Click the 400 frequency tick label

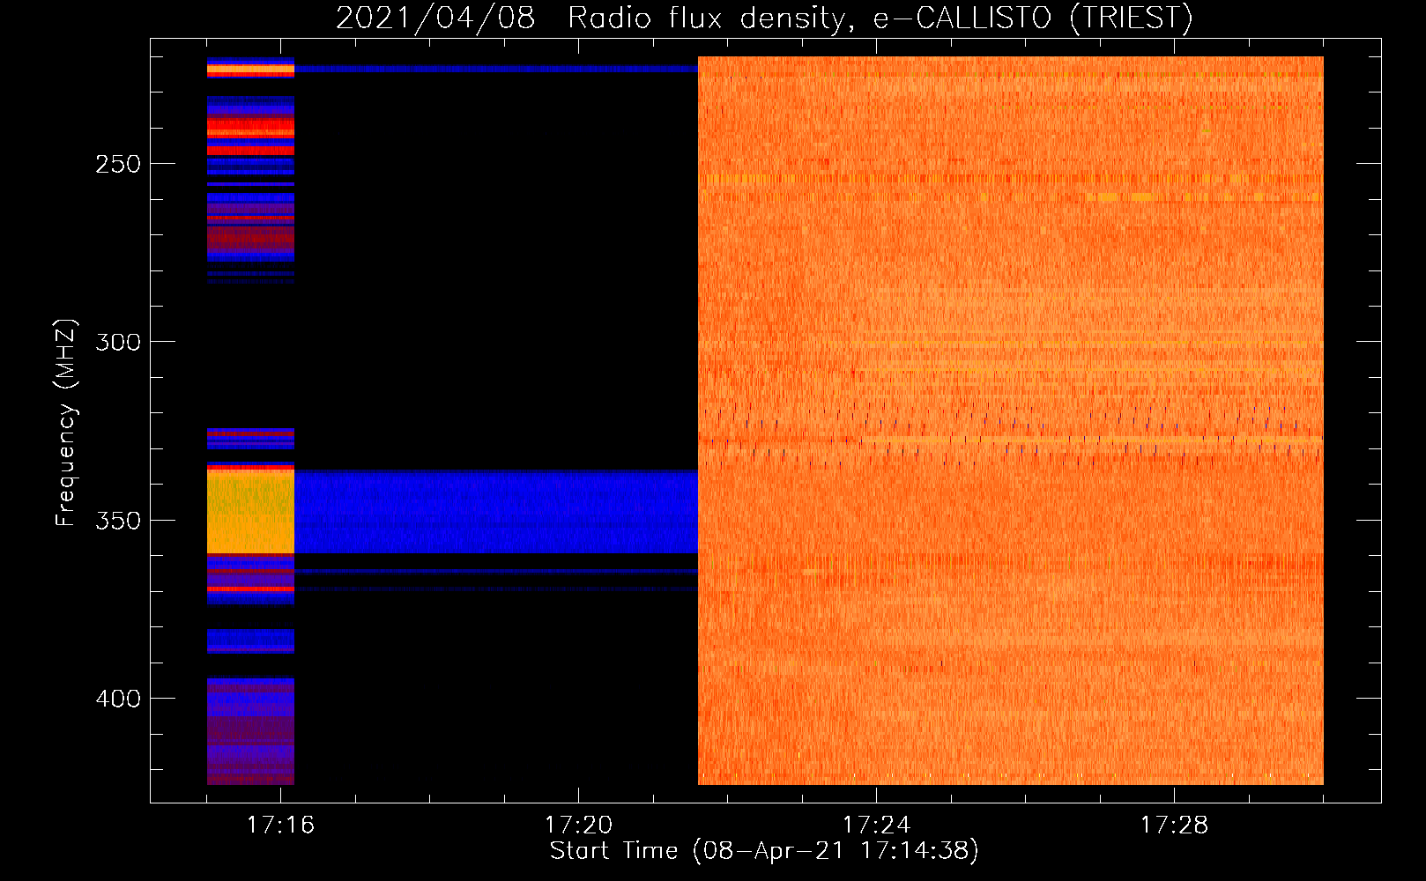[118, 699]
